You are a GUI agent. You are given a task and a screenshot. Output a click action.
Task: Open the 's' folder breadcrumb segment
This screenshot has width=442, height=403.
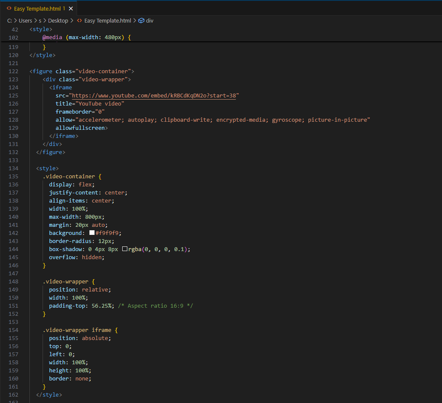40,20
